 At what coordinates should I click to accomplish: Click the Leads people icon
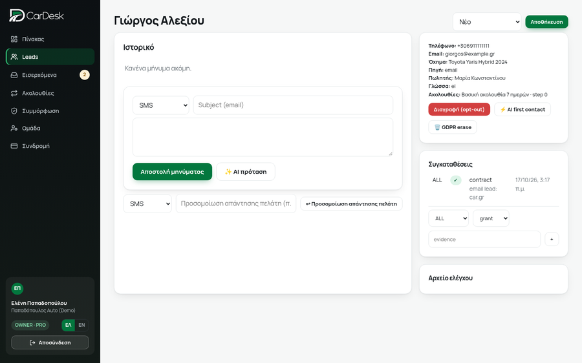14,57
